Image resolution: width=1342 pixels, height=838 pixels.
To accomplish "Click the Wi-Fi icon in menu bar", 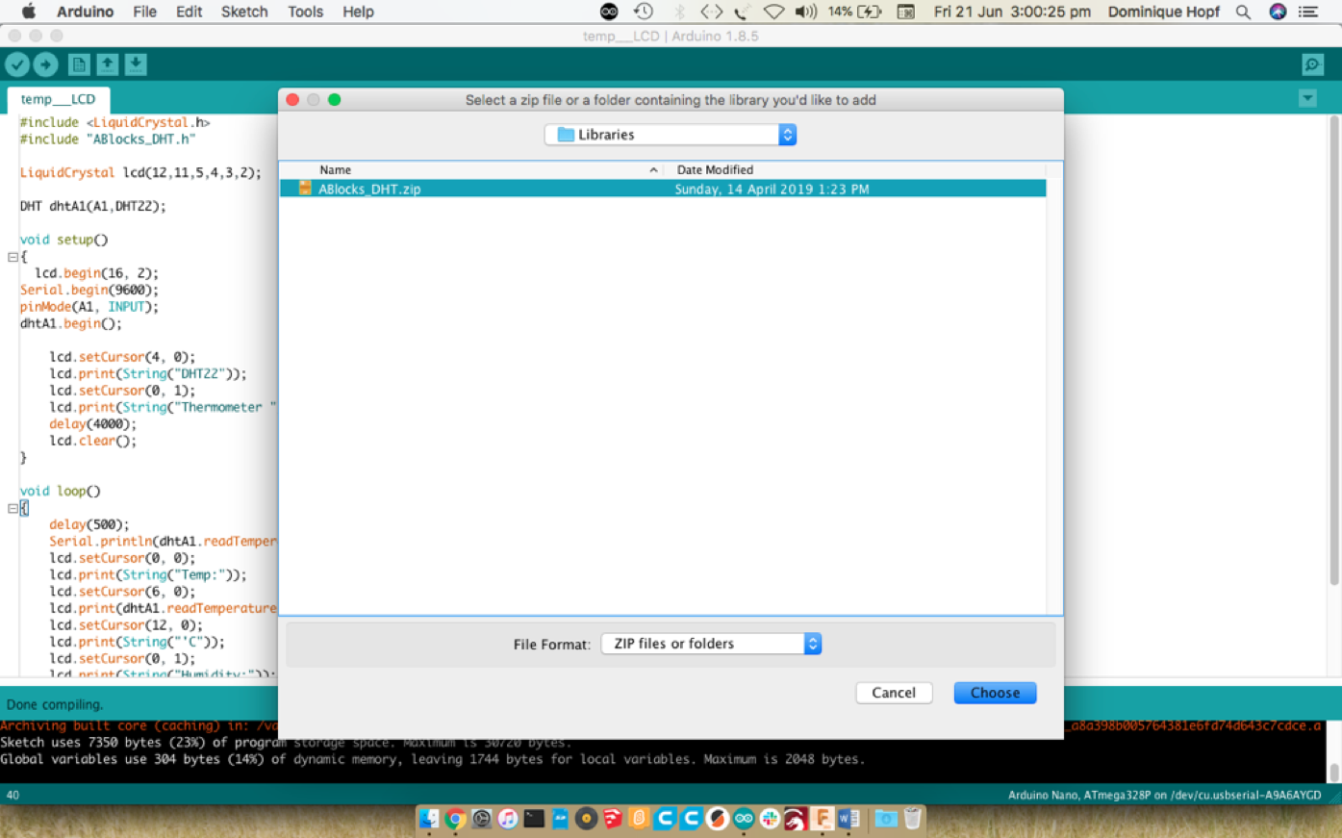I will click(x=773, y=12).
